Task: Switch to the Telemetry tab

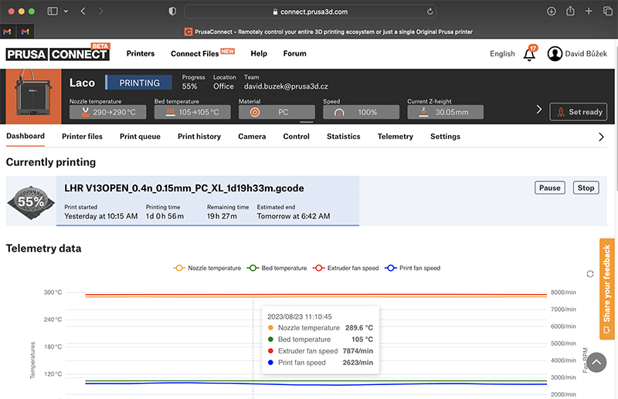Action: click(396, 137)
